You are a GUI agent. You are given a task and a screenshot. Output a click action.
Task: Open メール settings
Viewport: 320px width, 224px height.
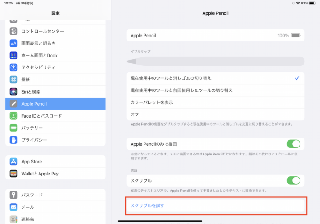(56, 207)
